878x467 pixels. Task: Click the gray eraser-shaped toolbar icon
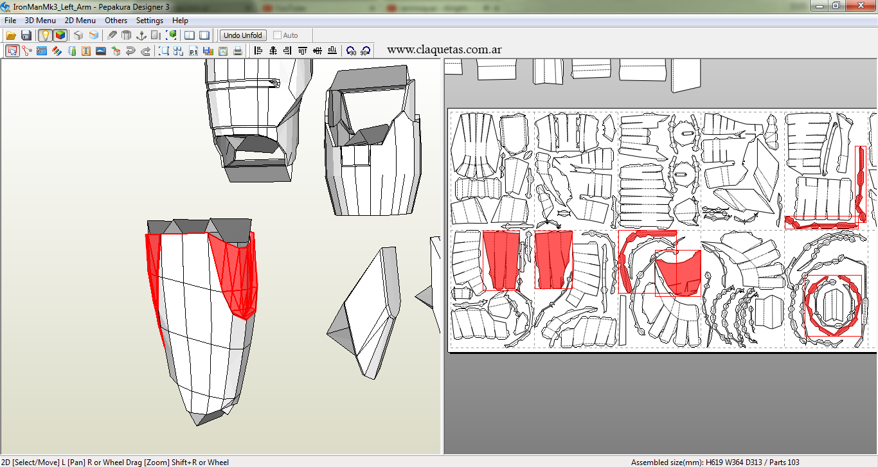tap(112, 35)
